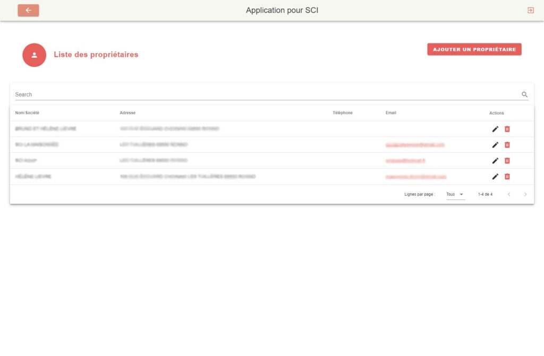The width and height of the screenshot is (544, 356).
Task: Open the Lignes par page dropdown
Action: (455, 195)
